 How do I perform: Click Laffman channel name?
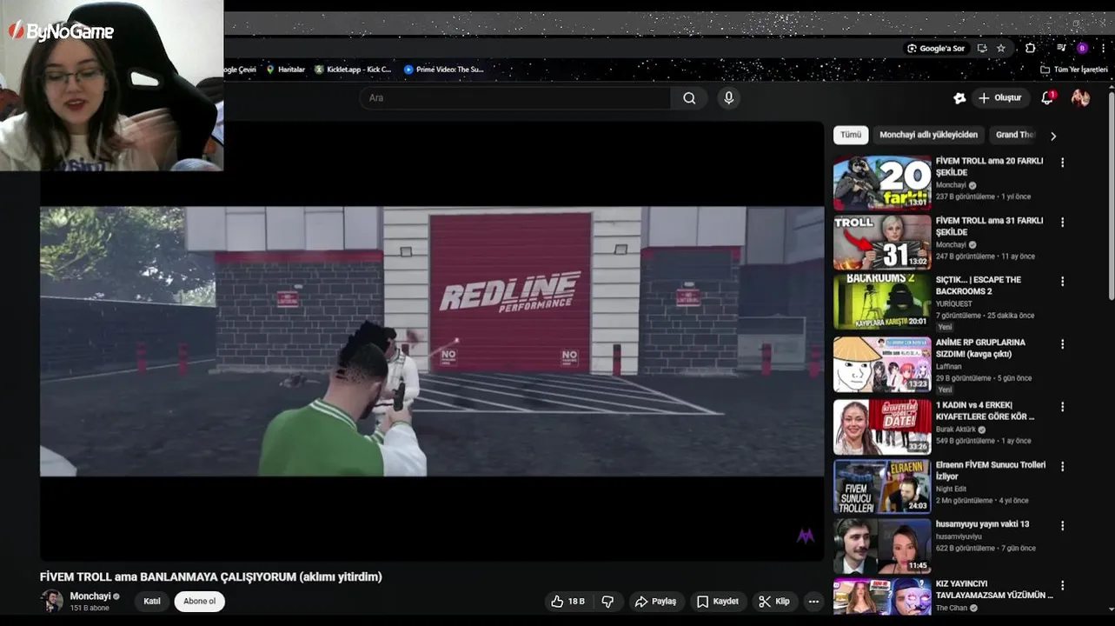pos(951,367)
